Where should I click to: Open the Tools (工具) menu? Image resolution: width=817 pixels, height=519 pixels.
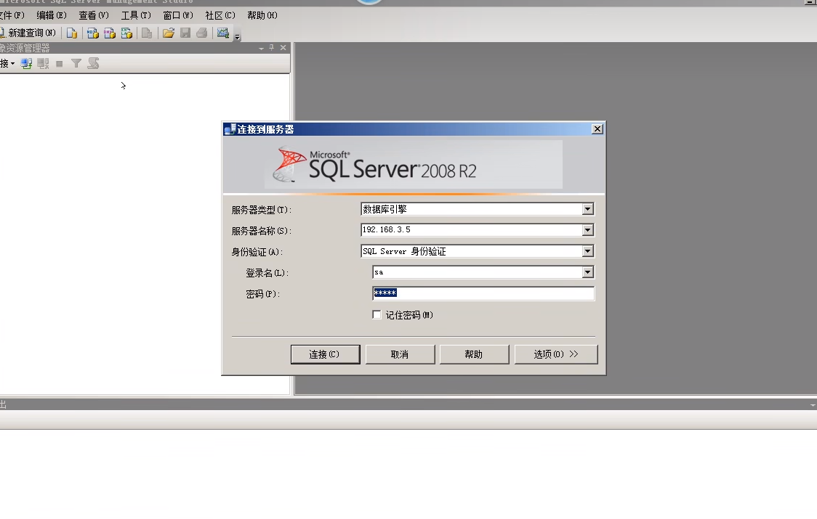(135, 16)
